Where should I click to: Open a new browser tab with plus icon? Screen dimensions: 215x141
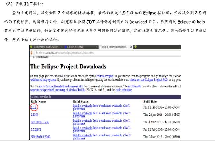point(135,47)
